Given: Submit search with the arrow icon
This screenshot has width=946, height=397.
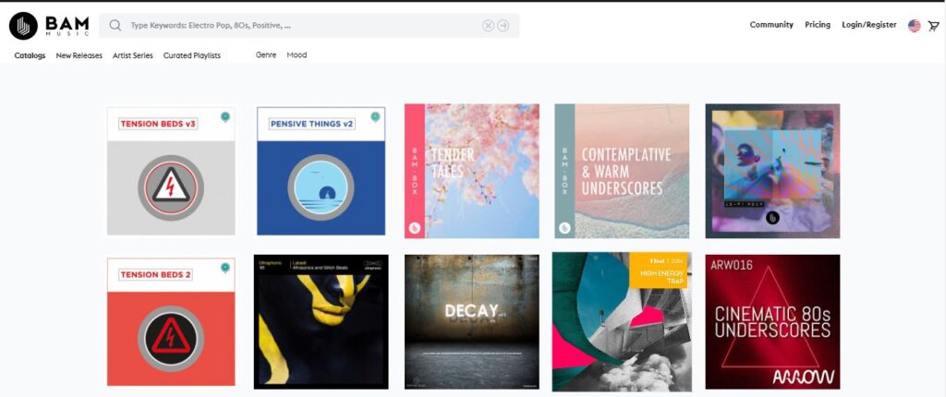Looking at the screenshot, I should tap(503, 25).
